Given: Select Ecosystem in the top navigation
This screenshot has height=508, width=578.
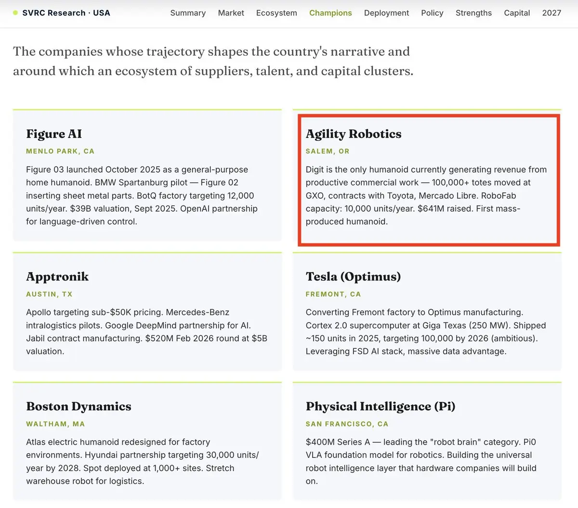Looking at the screenshot, I should tap(276, 13).
